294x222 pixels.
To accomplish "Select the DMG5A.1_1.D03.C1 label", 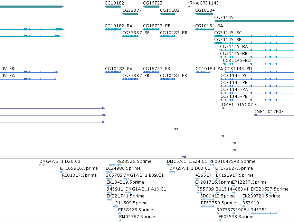I will [x=190, y=168].
